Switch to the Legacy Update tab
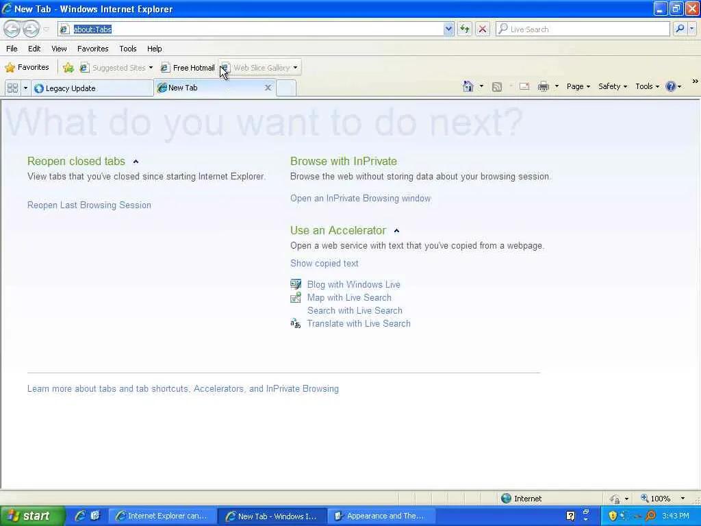Image resolution: width=701 pixels, height=526 pixels. click(92, 88)
